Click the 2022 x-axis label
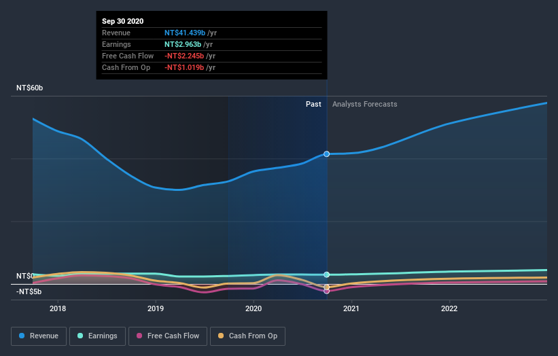This screenshot has height=356, width=558. click(449, 308)
